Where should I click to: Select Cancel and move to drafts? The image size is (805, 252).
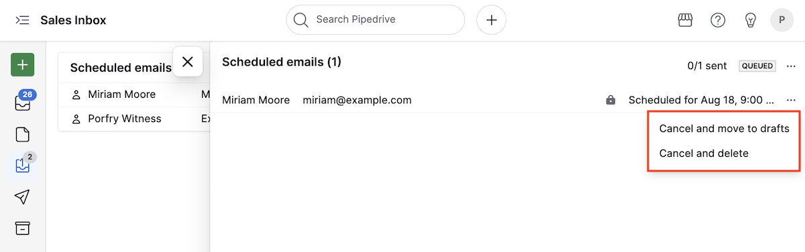724,128
